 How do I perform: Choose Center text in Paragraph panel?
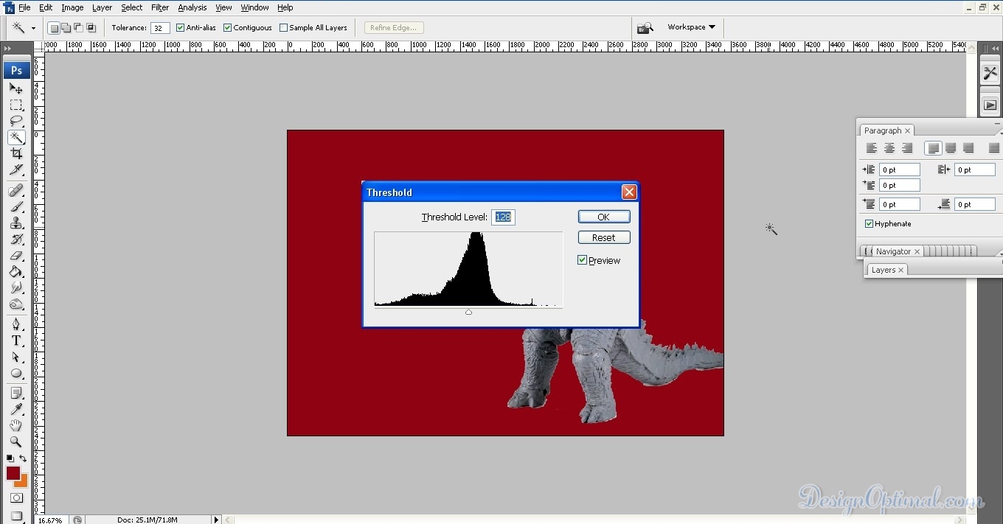click(x=889, y=148)
